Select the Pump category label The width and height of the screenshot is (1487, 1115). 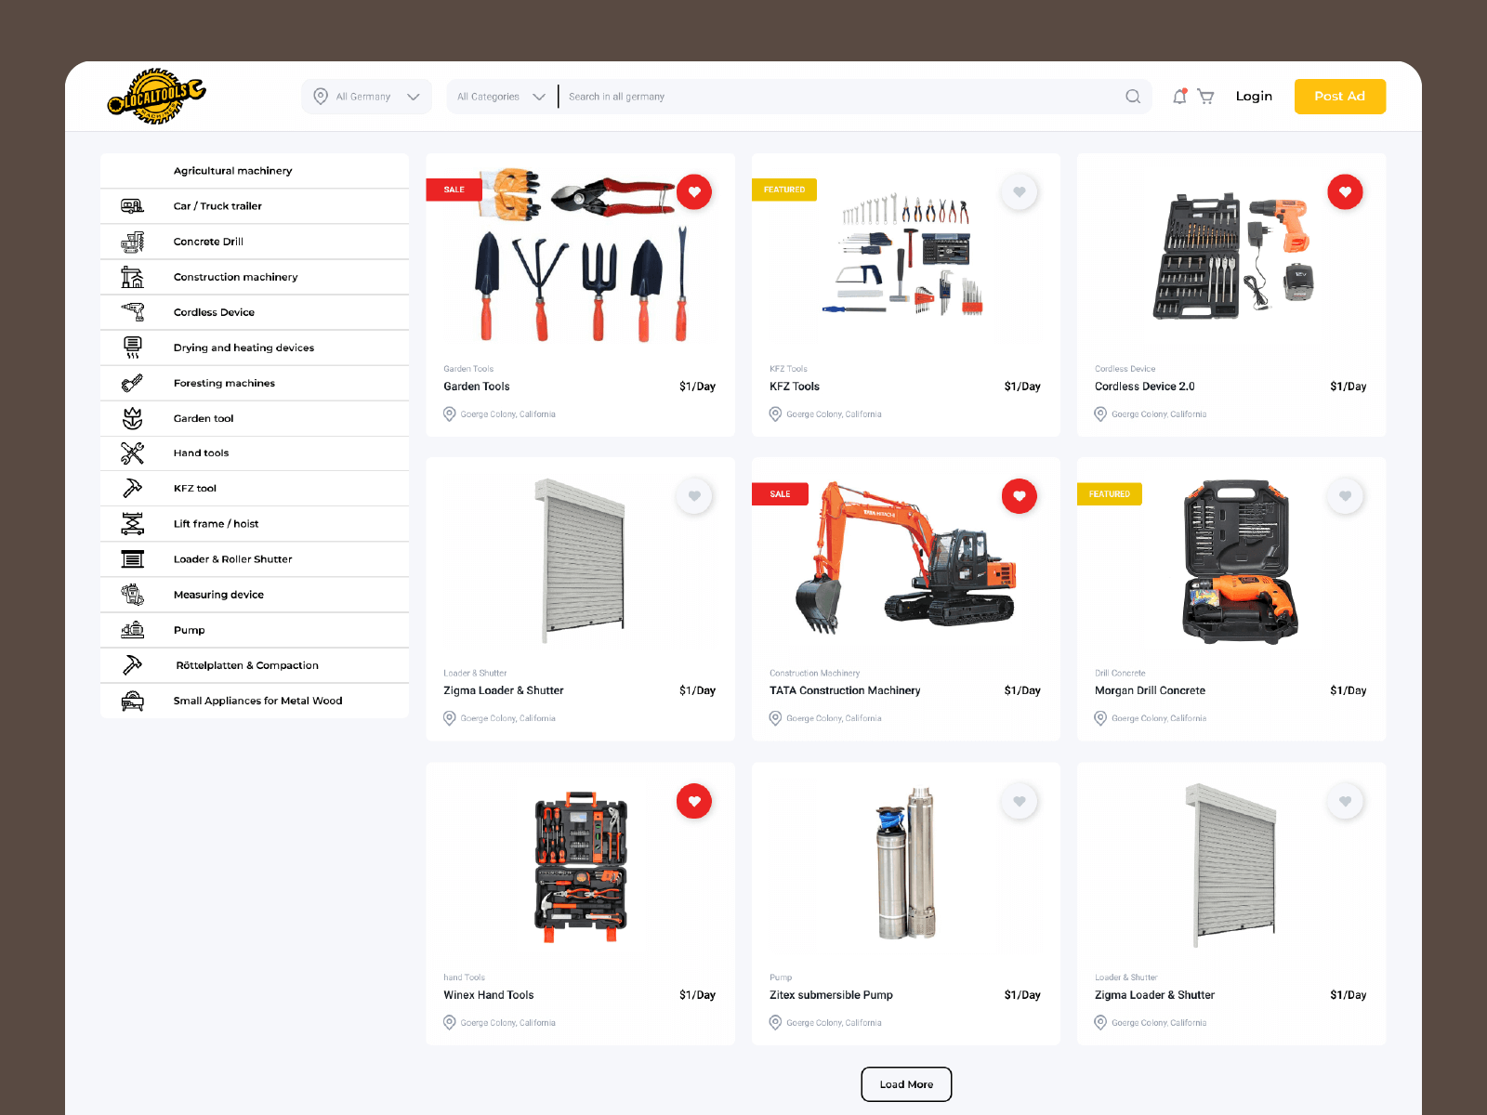pyautogui.click(x=189, y=630)
